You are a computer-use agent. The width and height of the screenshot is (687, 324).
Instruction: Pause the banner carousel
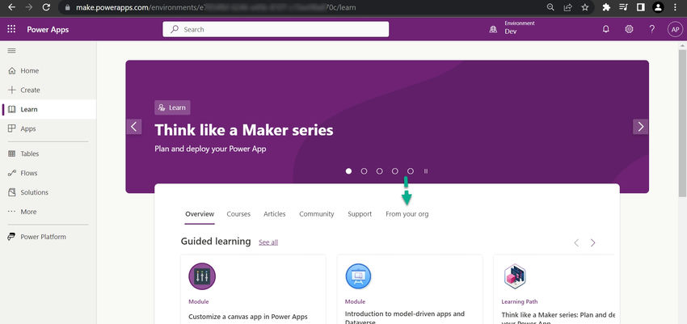tap(426, 171)
